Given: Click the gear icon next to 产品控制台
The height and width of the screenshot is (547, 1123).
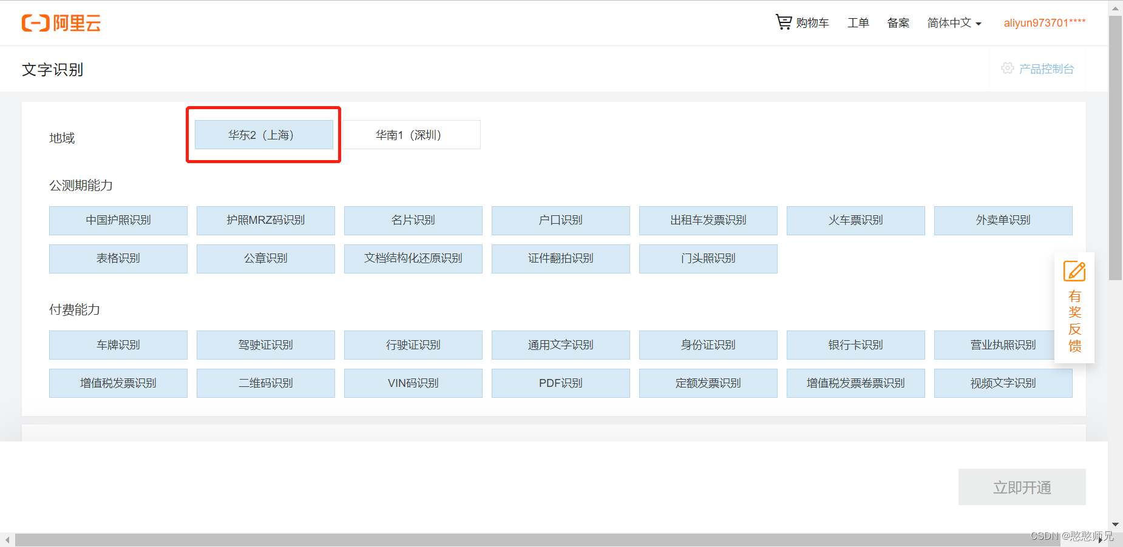Looking at the screenshot, I should (x=1008, y=69).
